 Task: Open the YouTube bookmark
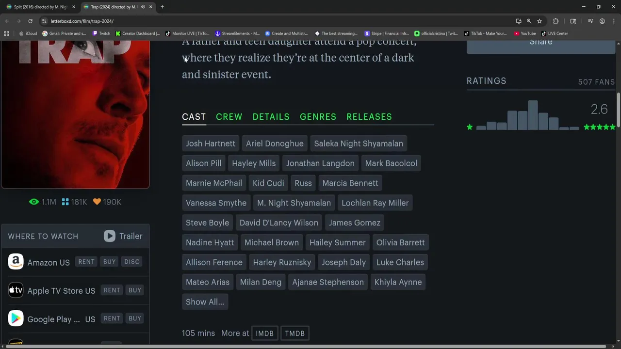click(x=525, y=33)
